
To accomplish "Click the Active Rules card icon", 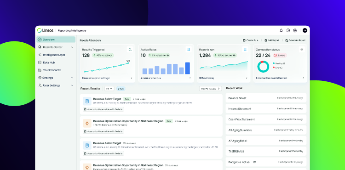I will (x=189, y=50).
